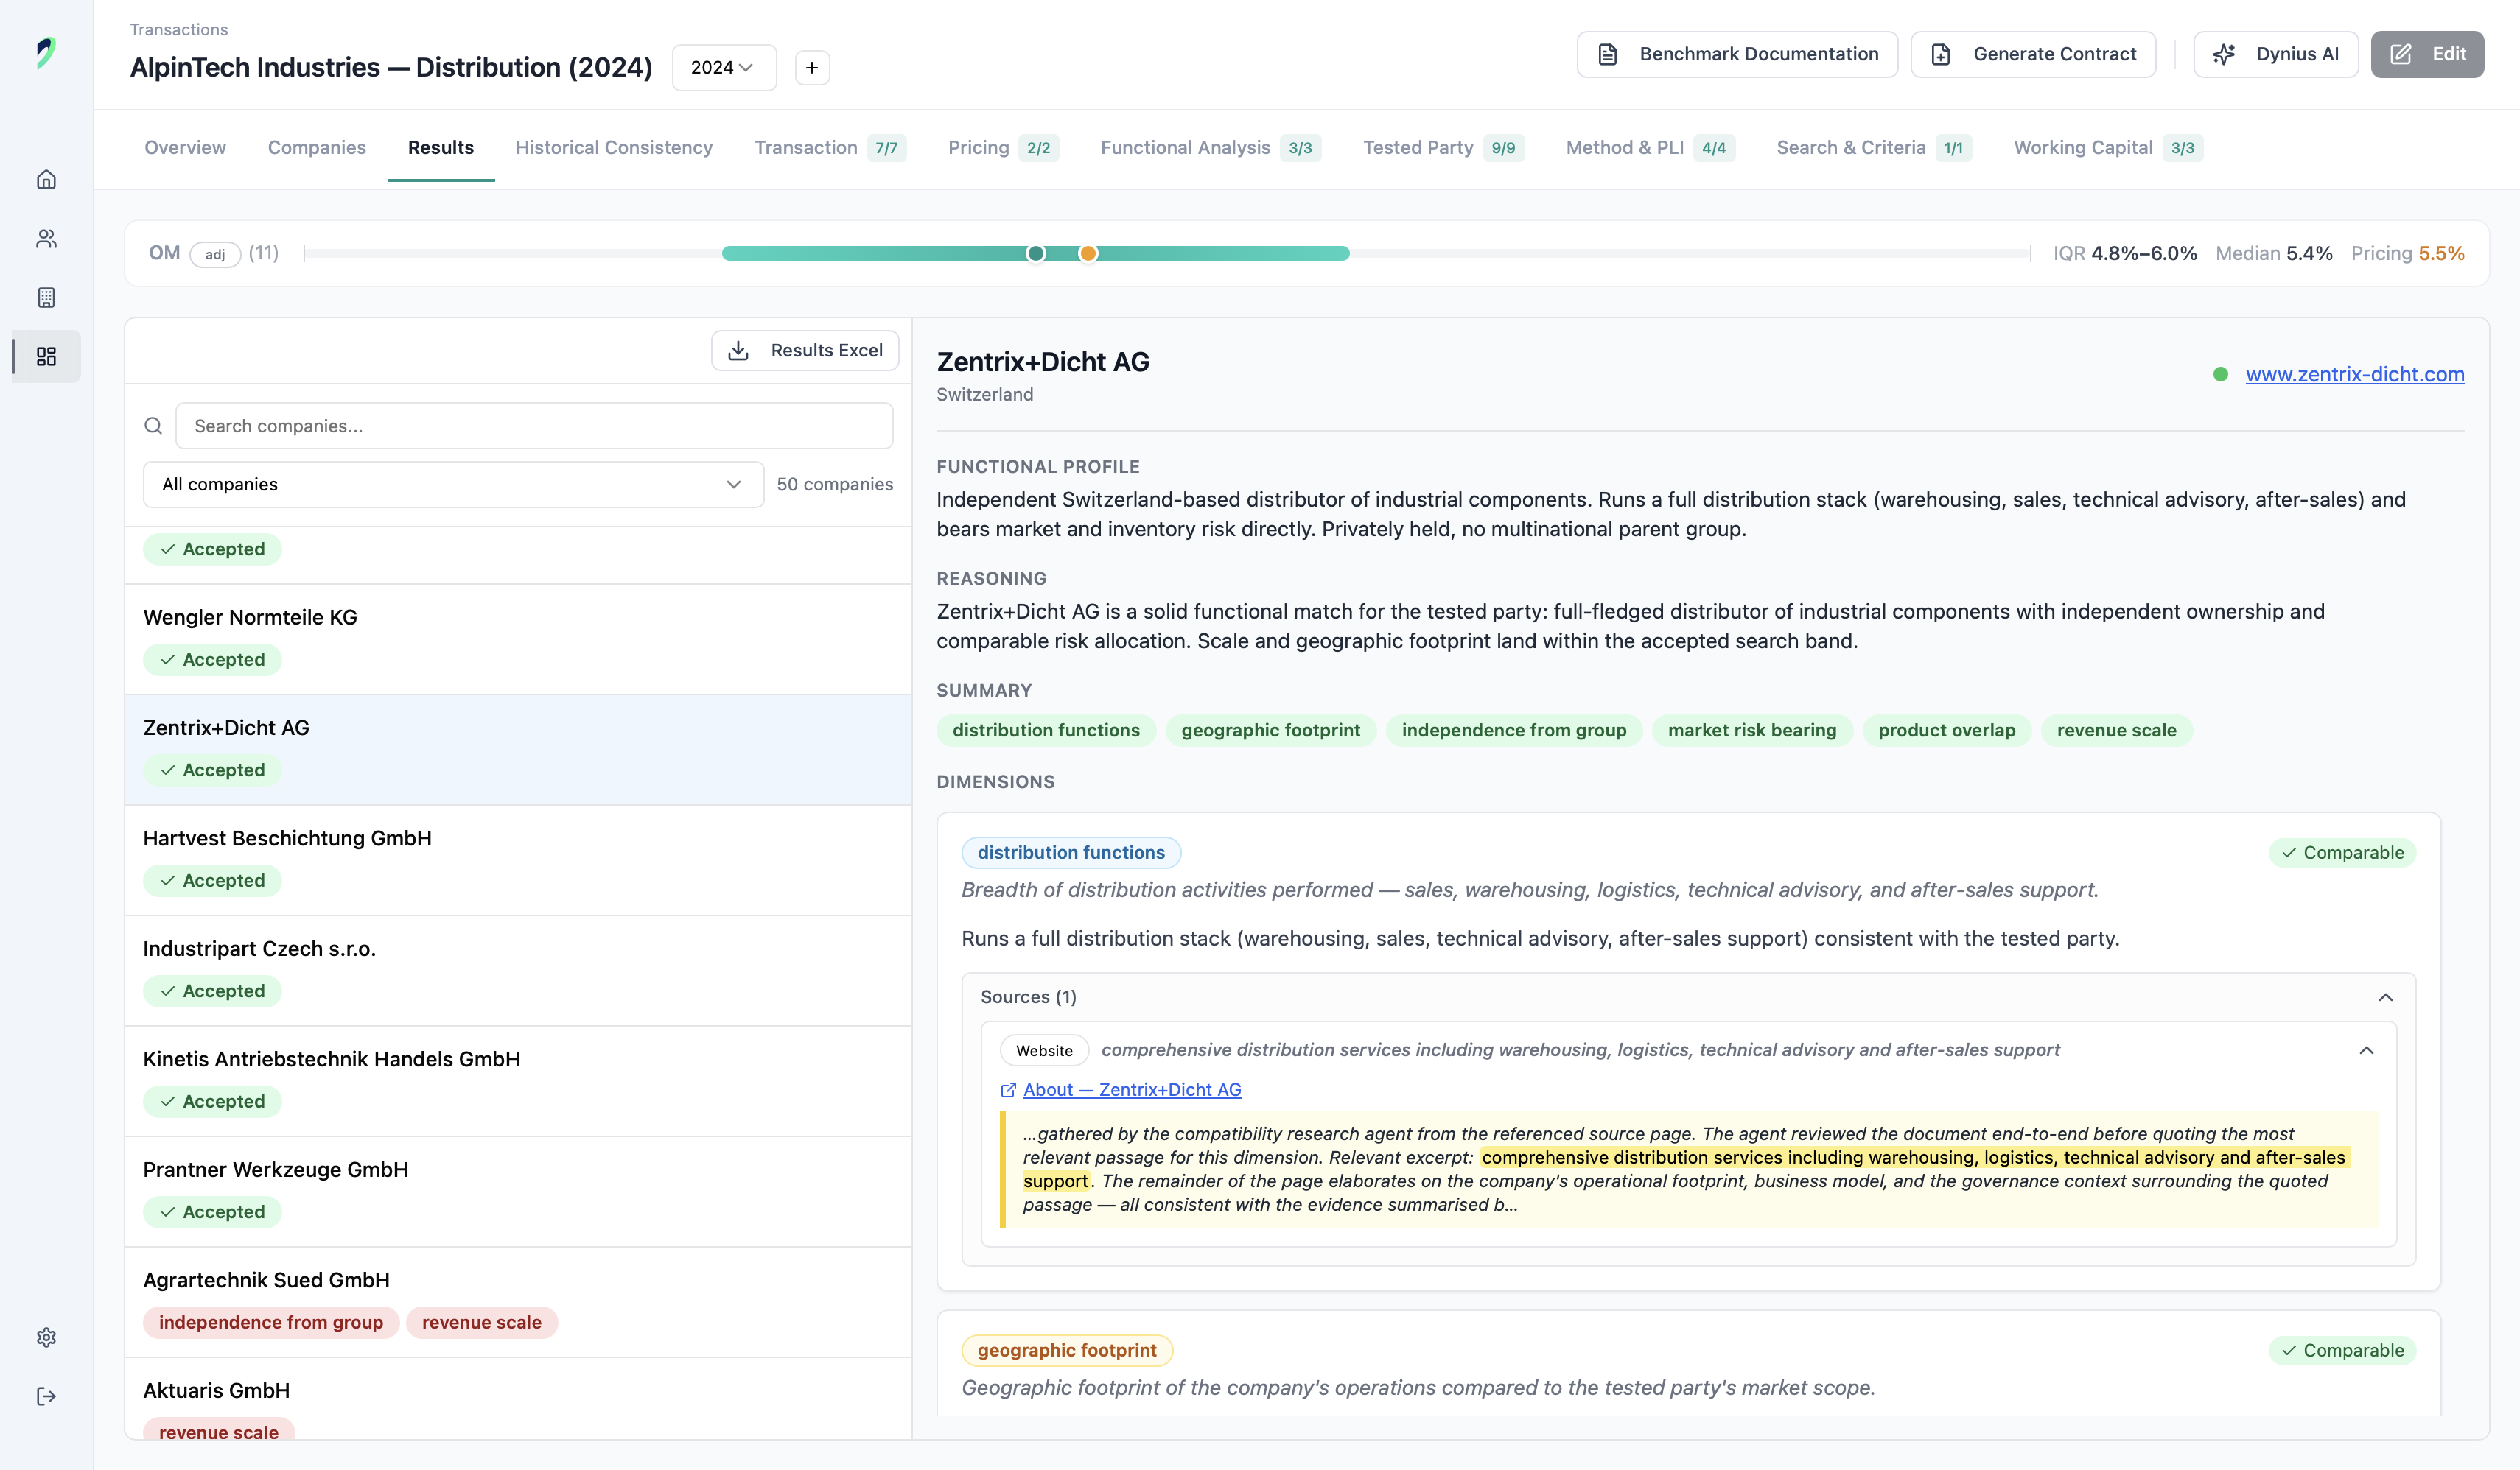Switch to the Overview tab
2520x1470 pixels.
(x=185, y=148)
